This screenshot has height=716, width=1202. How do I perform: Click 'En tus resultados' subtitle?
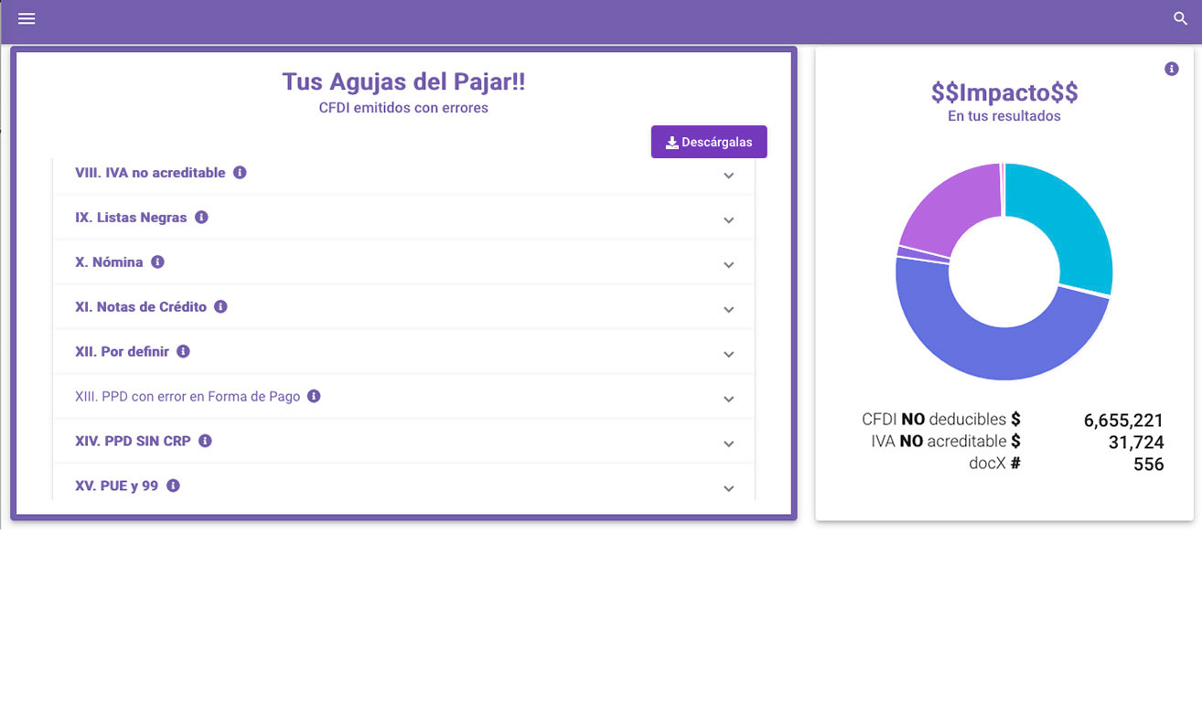click(1004, 116)
